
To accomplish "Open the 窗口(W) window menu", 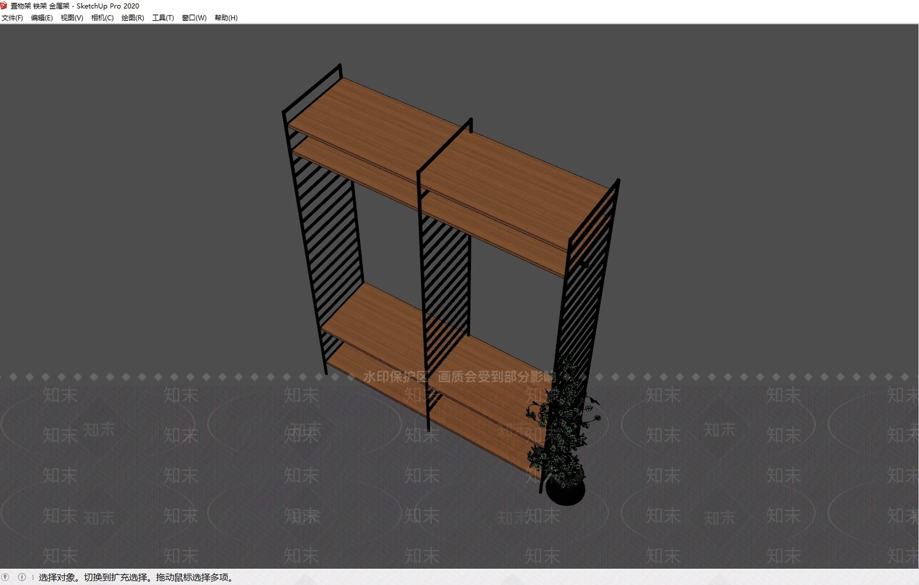I will [194, 18].
